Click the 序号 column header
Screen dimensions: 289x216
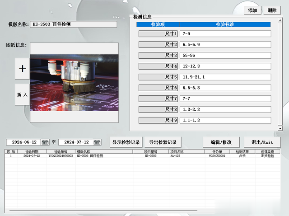11,152
